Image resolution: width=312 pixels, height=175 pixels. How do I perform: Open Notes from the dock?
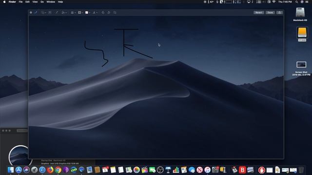pyautogui.click(x=113, y=170)
